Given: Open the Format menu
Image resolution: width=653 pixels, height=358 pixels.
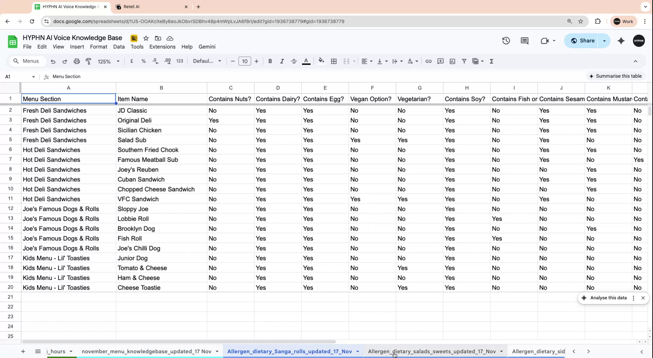Looking at the screenshot, I should [98, 47].
